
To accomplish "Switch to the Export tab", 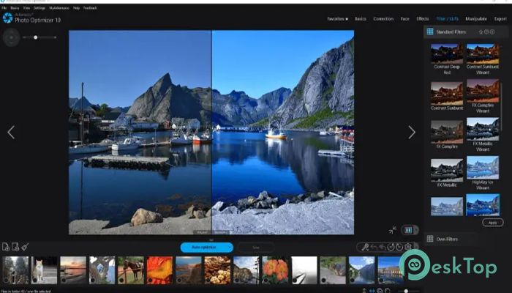I will (500, 19).
